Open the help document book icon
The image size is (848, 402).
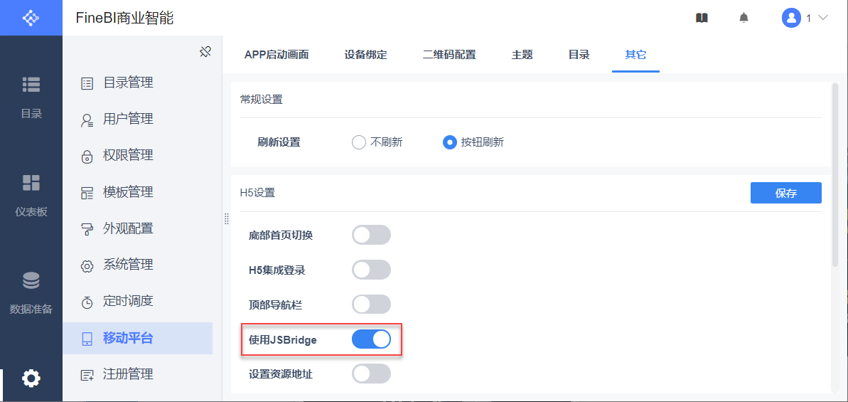tap(702, 18)
